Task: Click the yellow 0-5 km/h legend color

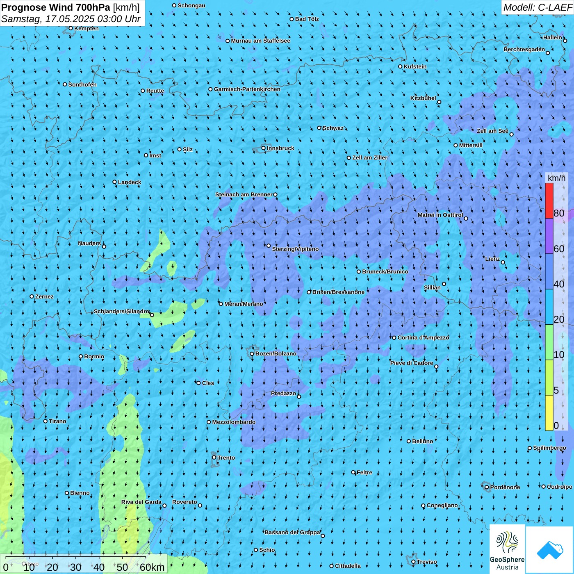Action: (549, 413)
